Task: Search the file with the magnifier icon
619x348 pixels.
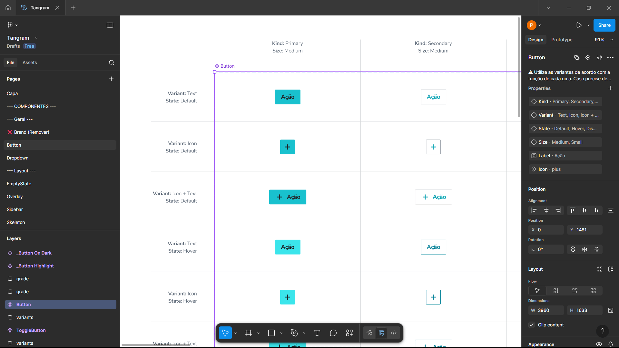Action: 112,63
